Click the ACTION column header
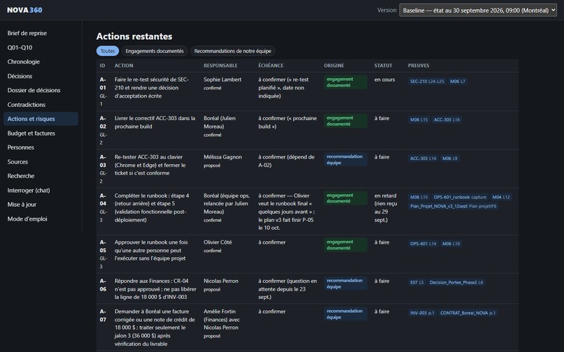 124,66
